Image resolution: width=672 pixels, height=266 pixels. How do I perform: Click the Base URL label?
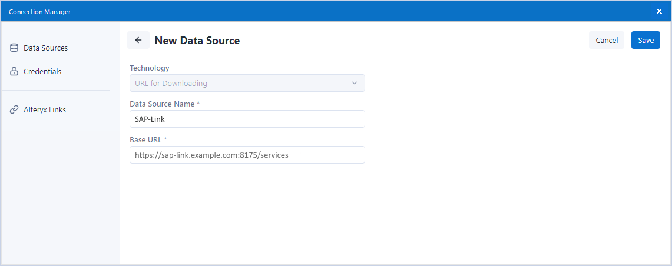(x=148, y=139)
